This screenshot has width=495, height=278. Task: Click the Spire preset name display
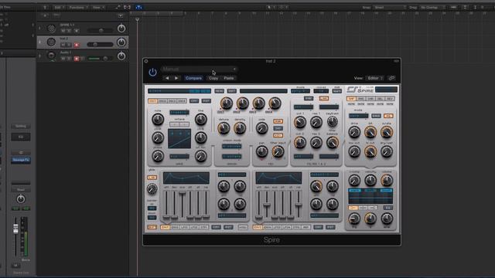(x=263, y=91)
